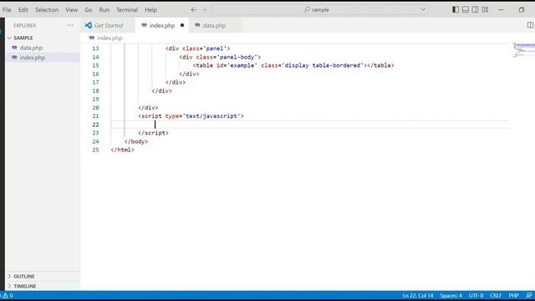Viewport: 535px width, 301px height.
Task: Click the table id='example' code line
Action: pos(293,65)
